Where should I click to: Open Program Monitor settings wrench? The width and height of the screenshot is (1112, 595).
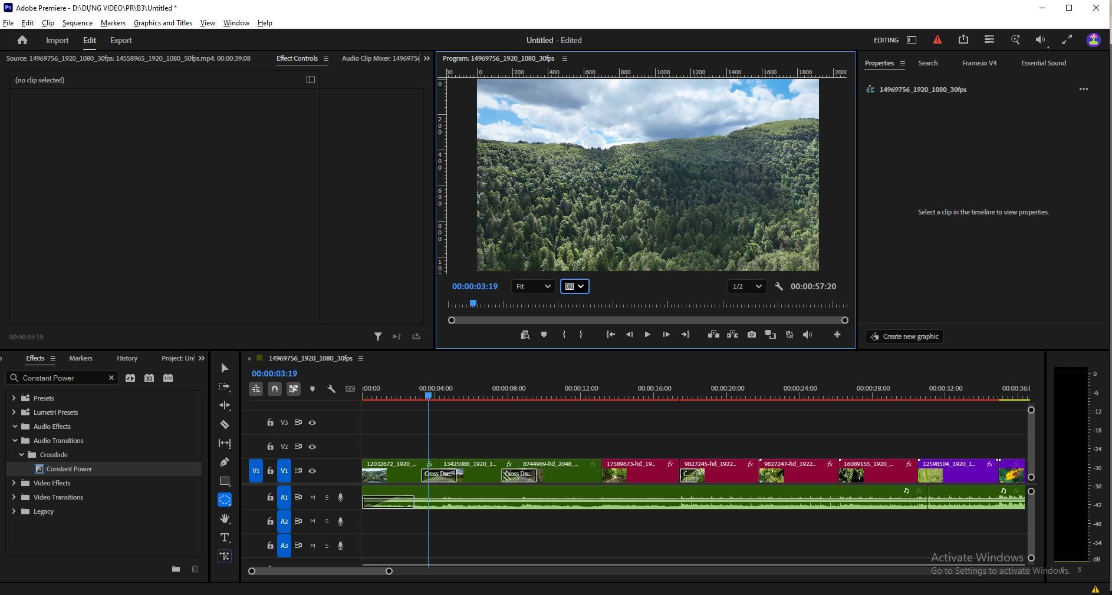point(779,286)
